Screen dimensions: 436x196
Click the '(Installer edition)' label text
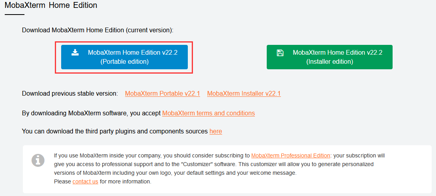pyautogui.click(x=329, y=62)
